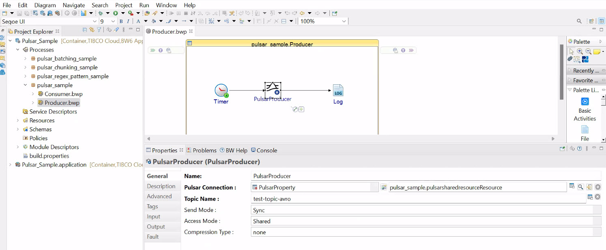Open the Compression Type dropdown
This screenshot has width=606, height=250.
426,232
